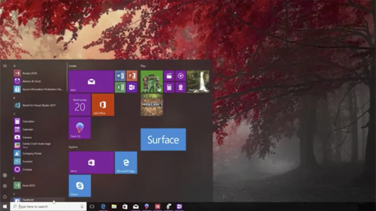Open the Get Office tile
The height and width of the screenshot is (211, 376).
(x=103, y=105)
